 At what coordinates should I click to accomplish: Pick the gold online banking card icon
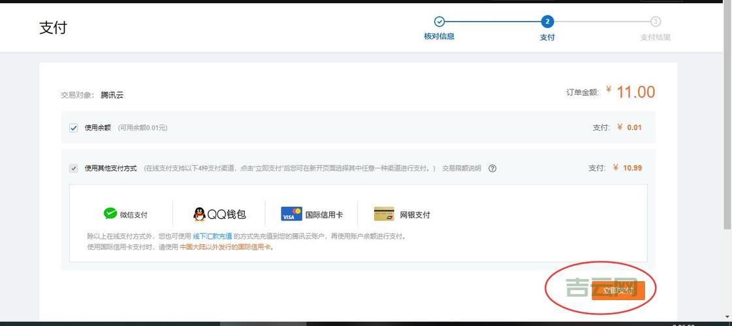coord(384,214)
